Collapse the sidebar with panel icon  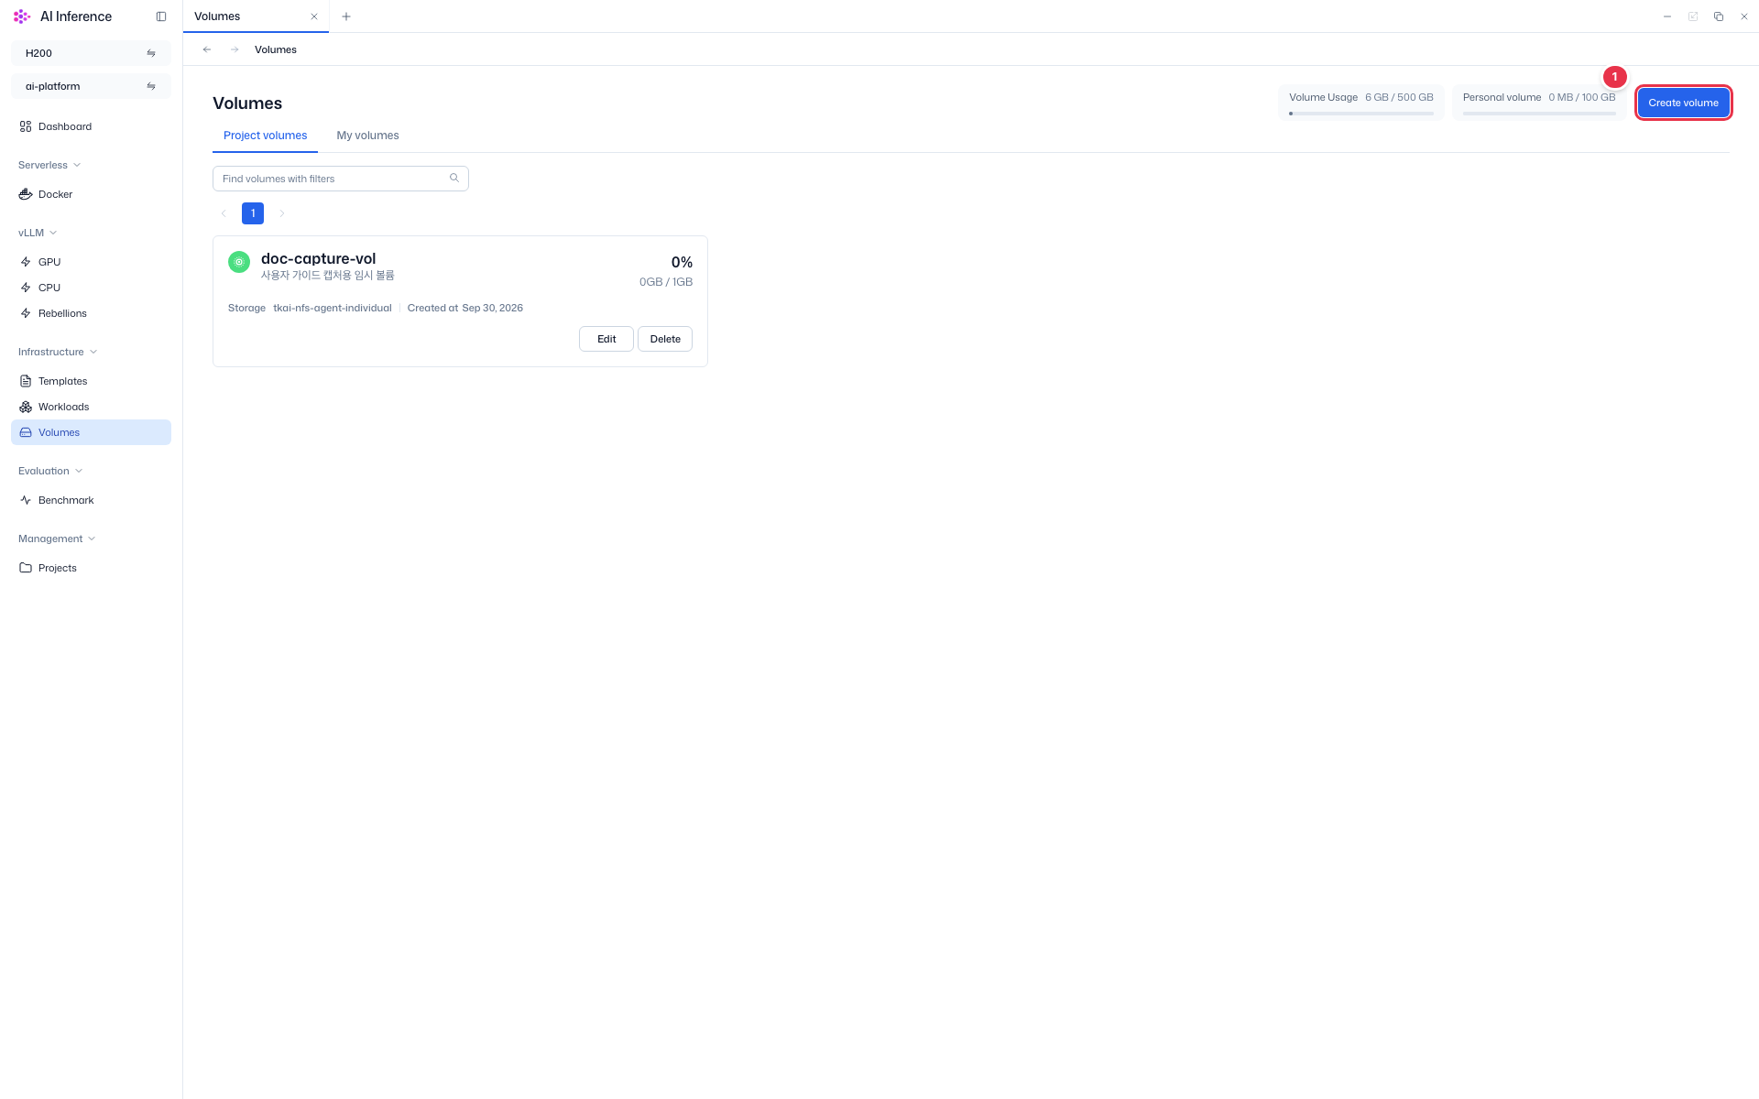pyautogui.click(x=161, y=16)
